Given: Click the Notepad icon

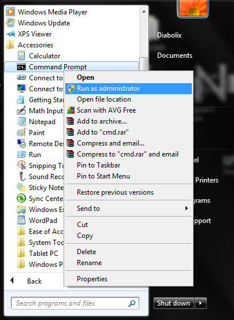Looking at the screenshot, I should coord(21,122).
